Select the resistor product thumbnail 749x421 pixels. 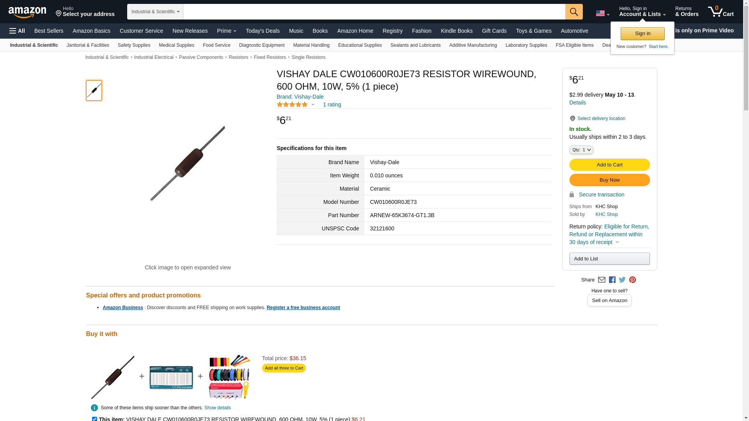coord(94,90)
